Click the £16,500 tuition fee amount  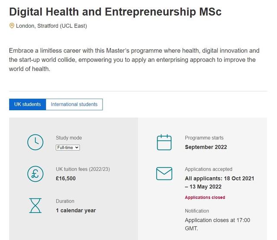(x=66, y=179)
